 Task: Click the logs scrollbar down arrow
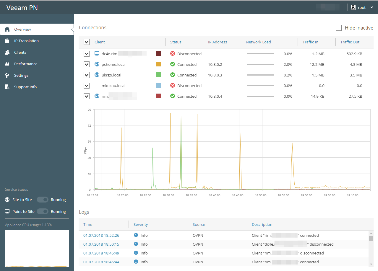point(371,264)
